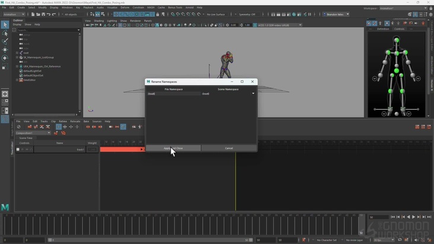Toggle the exposure reset icon in viewport bar
434x244 pixels.
[227, 25]
